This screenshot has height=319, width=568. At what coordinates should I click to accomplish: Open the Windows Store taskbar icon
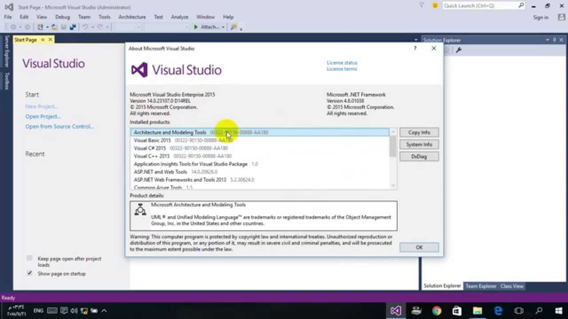click(x=457, y=311)
